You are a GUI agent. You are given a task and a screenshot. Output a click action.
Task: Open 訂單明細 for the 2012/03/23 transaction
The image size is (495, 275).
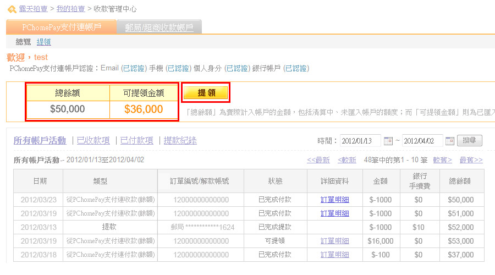[x=334, y=200]
